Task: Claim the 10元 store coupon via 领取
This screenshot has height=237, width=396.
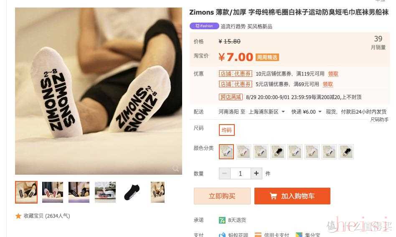Action: (333, 74)
